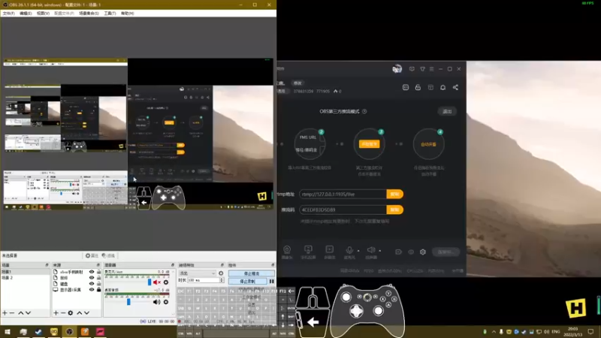
Task: Add a new scene with the plus icon
Action: pyautogui.click(x=5, y=313)
